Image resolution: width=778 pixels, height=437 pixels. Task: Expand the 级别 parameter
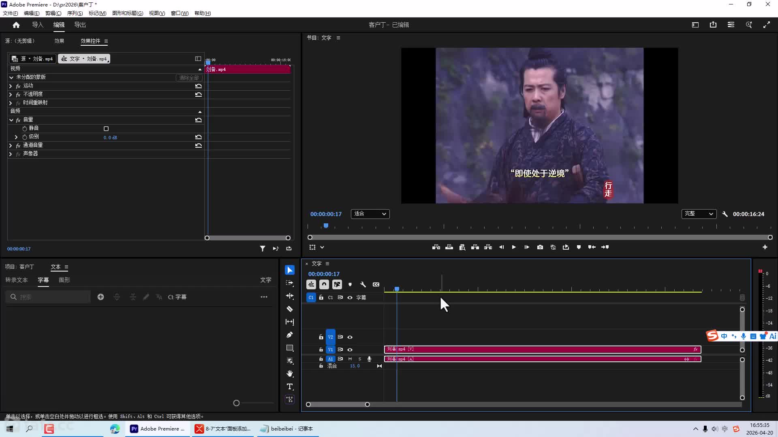[x=16, y=137]
